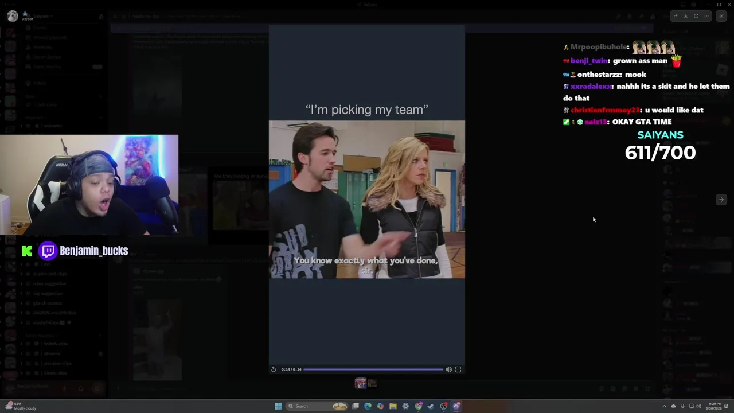
Task: Go to next media with right arrow
Action: click(721, 200)
